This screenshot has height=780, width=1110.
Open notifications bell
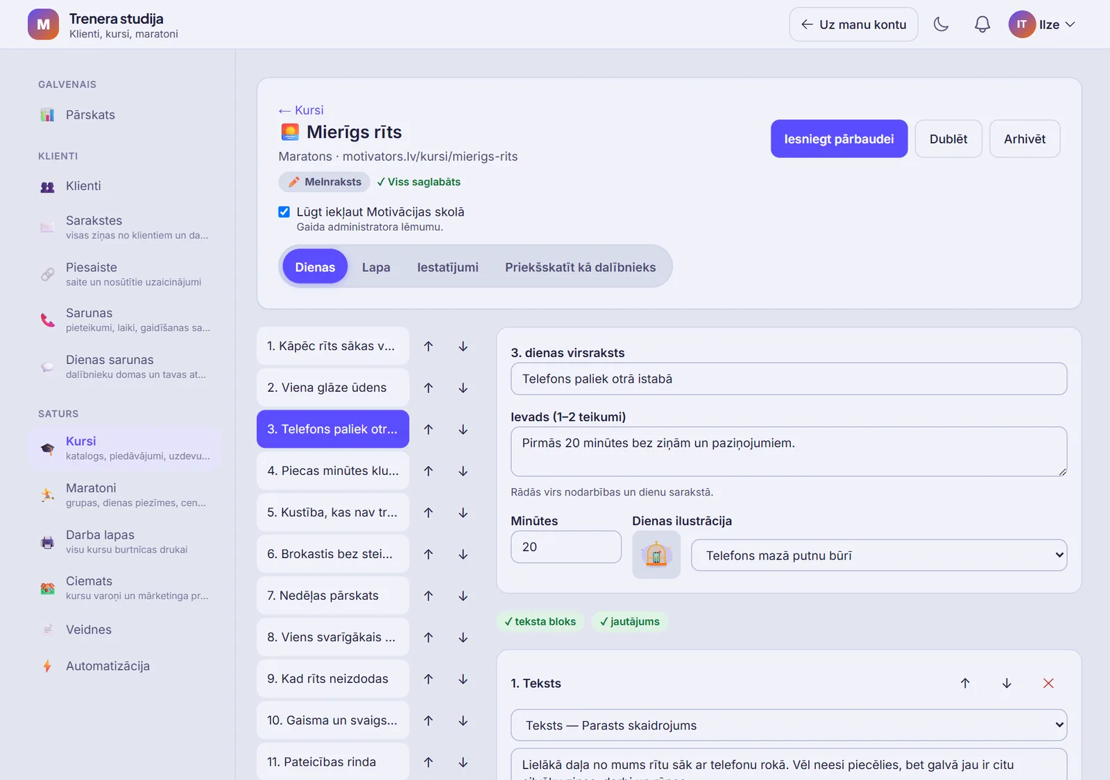[982, 24]
